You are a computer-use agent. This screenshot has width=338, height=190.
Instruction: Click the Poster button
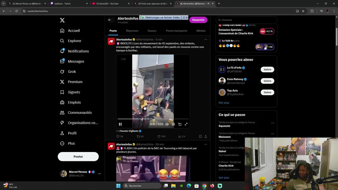coord(78,156)
